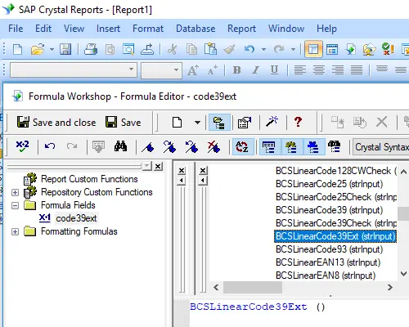Image resolution: width=409 pixels, height=327 pixels.
Task: Open Formula Workshop help question mark
Action: (298, 122)
